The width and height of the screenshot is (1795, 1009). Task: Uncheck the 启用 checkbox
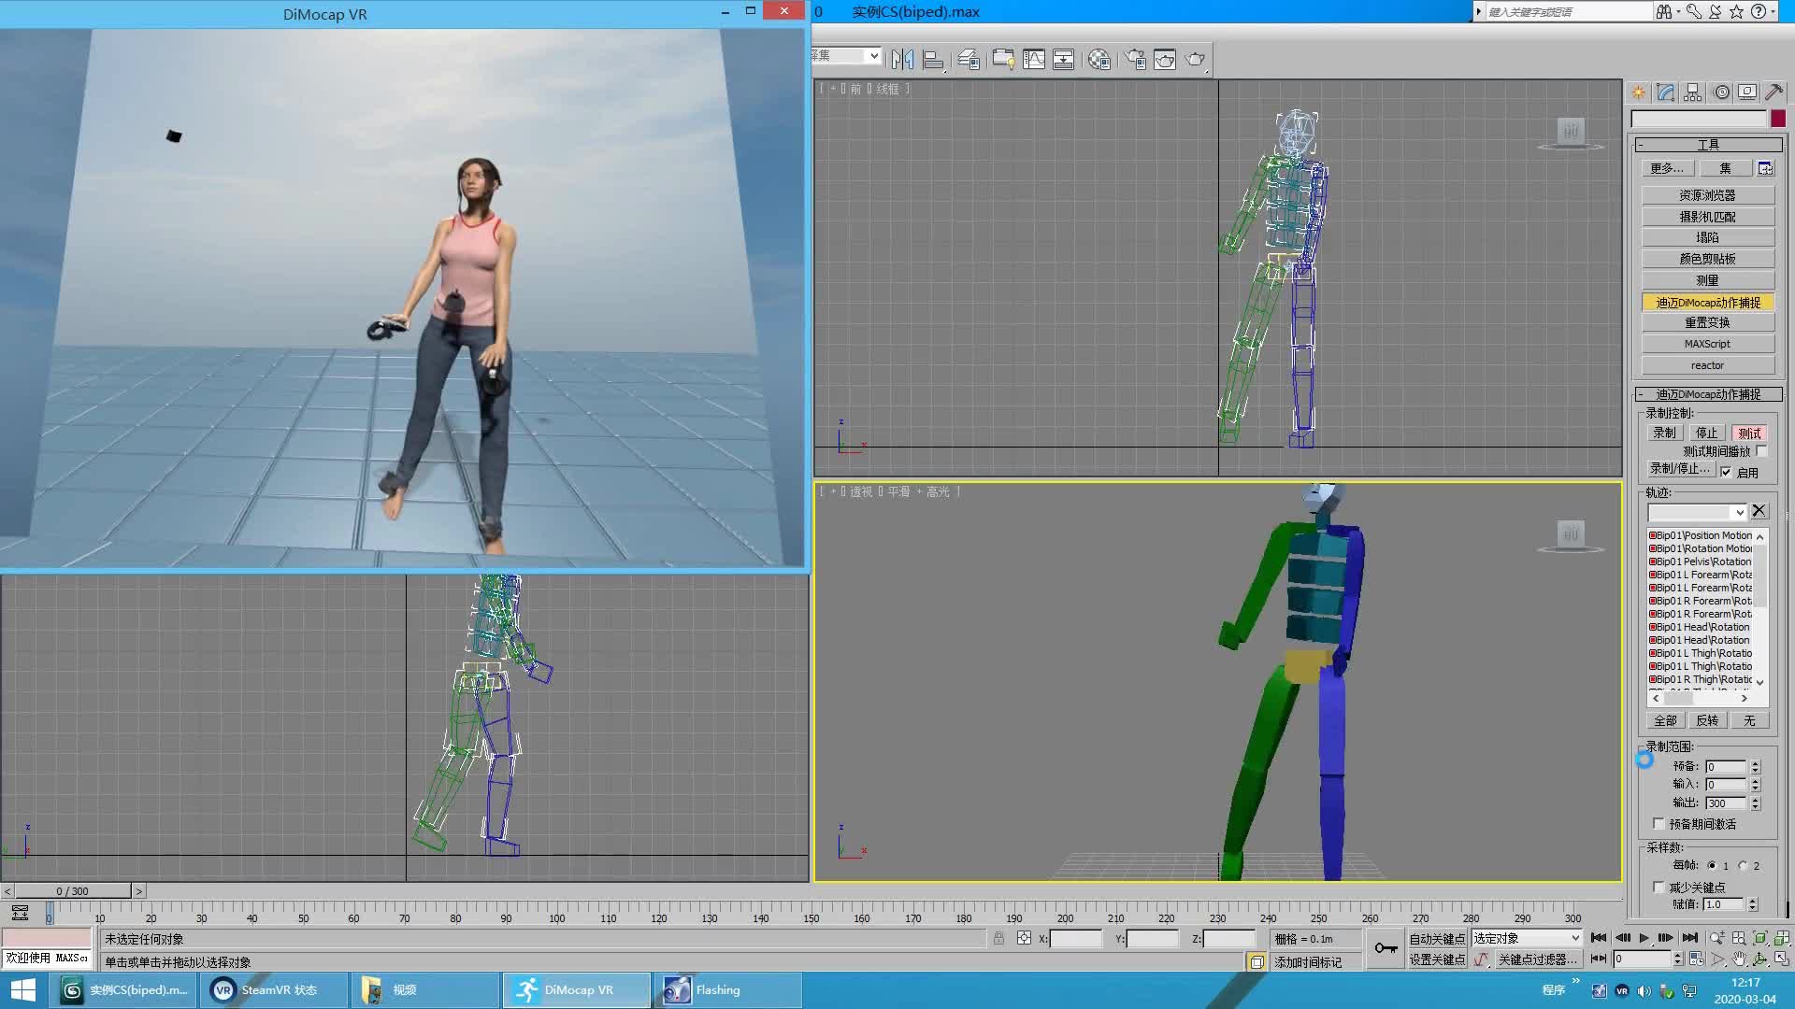click(x=1726, y=472)
